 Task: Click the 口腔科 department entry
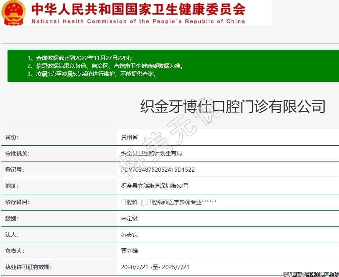[129, 202]
